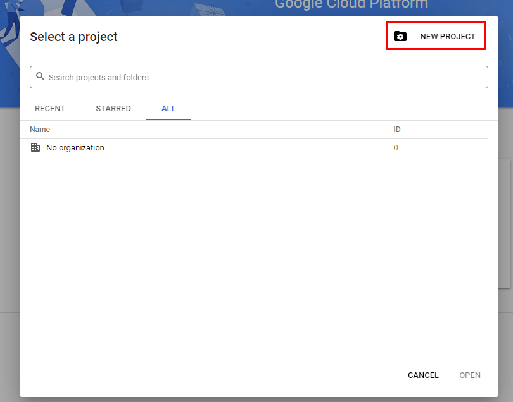Switch to the STARRED tab
Image resolution: width=513 pixels, height=402 pixels.
pyautogui.click(x=113, y=109)
